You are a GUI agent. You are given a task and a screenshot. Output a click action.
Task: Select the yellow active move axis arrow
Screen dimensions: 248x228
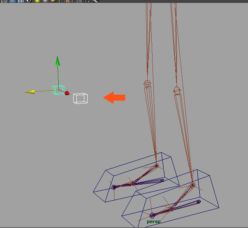30,92
